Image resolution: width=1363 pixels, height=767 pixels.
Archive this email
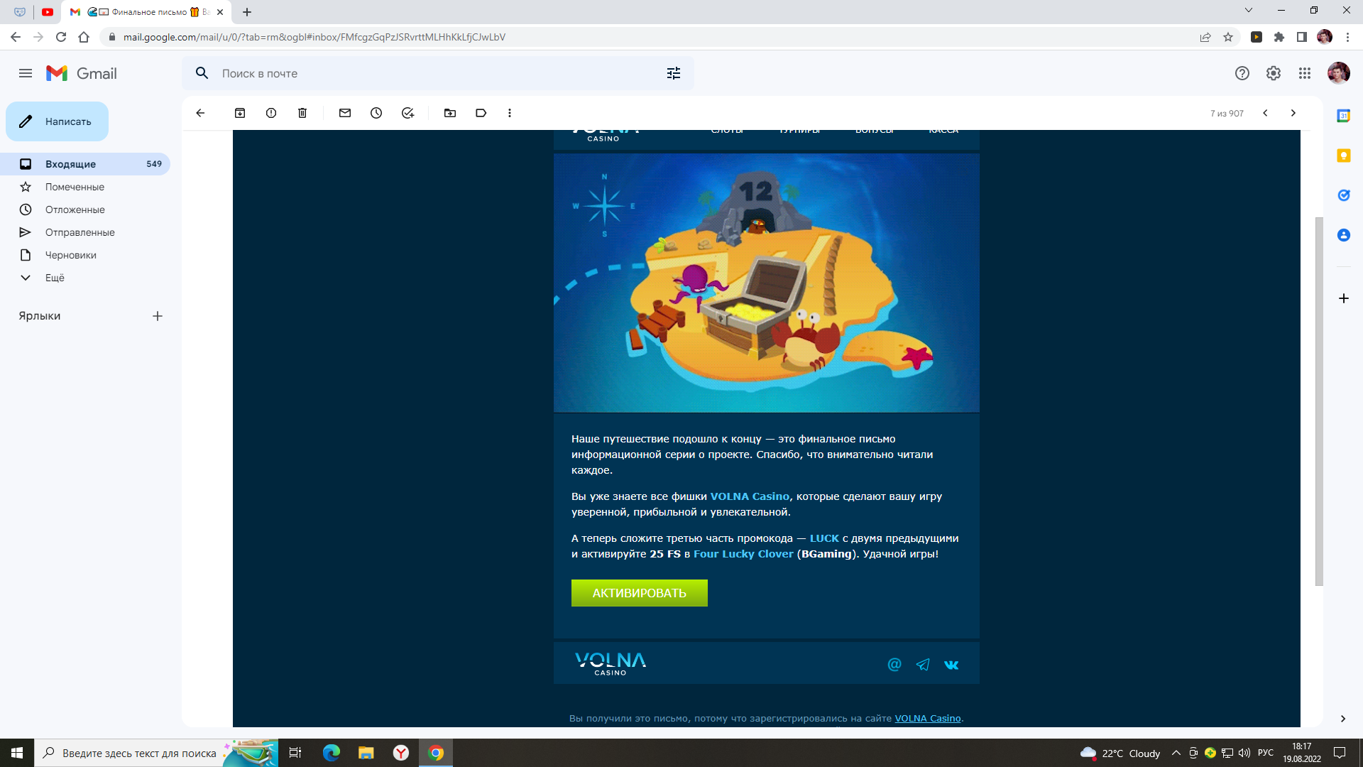tap(240, 113)
